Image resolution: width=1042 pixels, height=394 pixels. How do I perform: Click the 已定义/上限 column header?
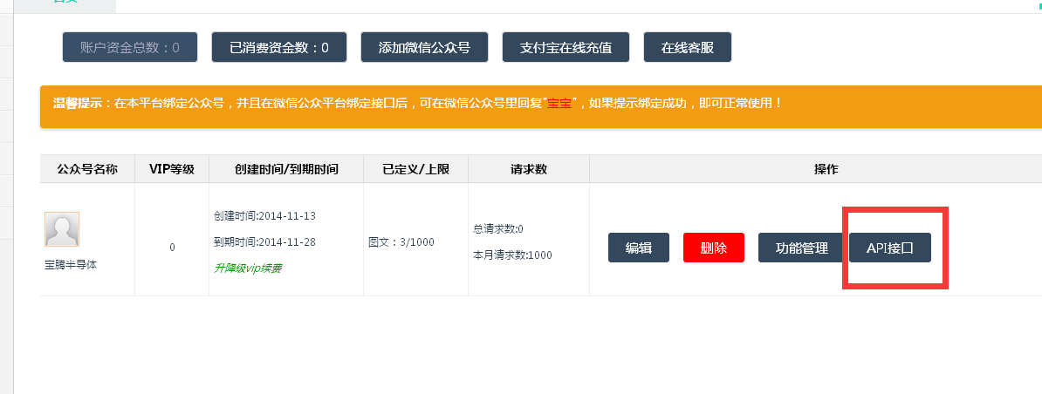415,169
